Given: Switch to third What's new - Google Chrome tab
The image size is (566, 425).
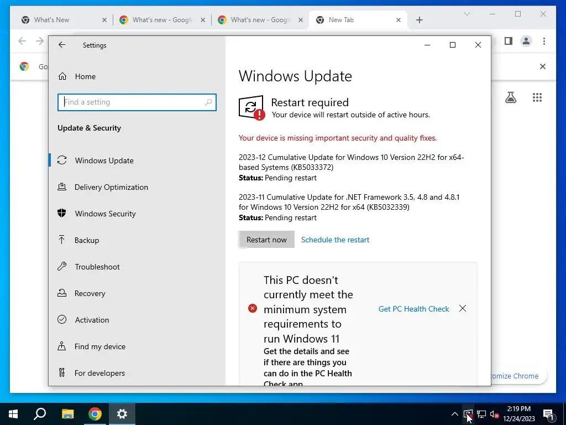Looking at the screenshot, I should [x=260, y=20].
